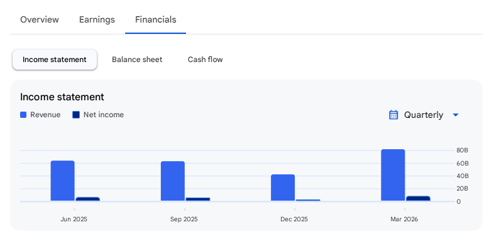The image size is (494, 242).
Task: Click the Sep 2025 net income bar
Action: (x=198, y=199)
